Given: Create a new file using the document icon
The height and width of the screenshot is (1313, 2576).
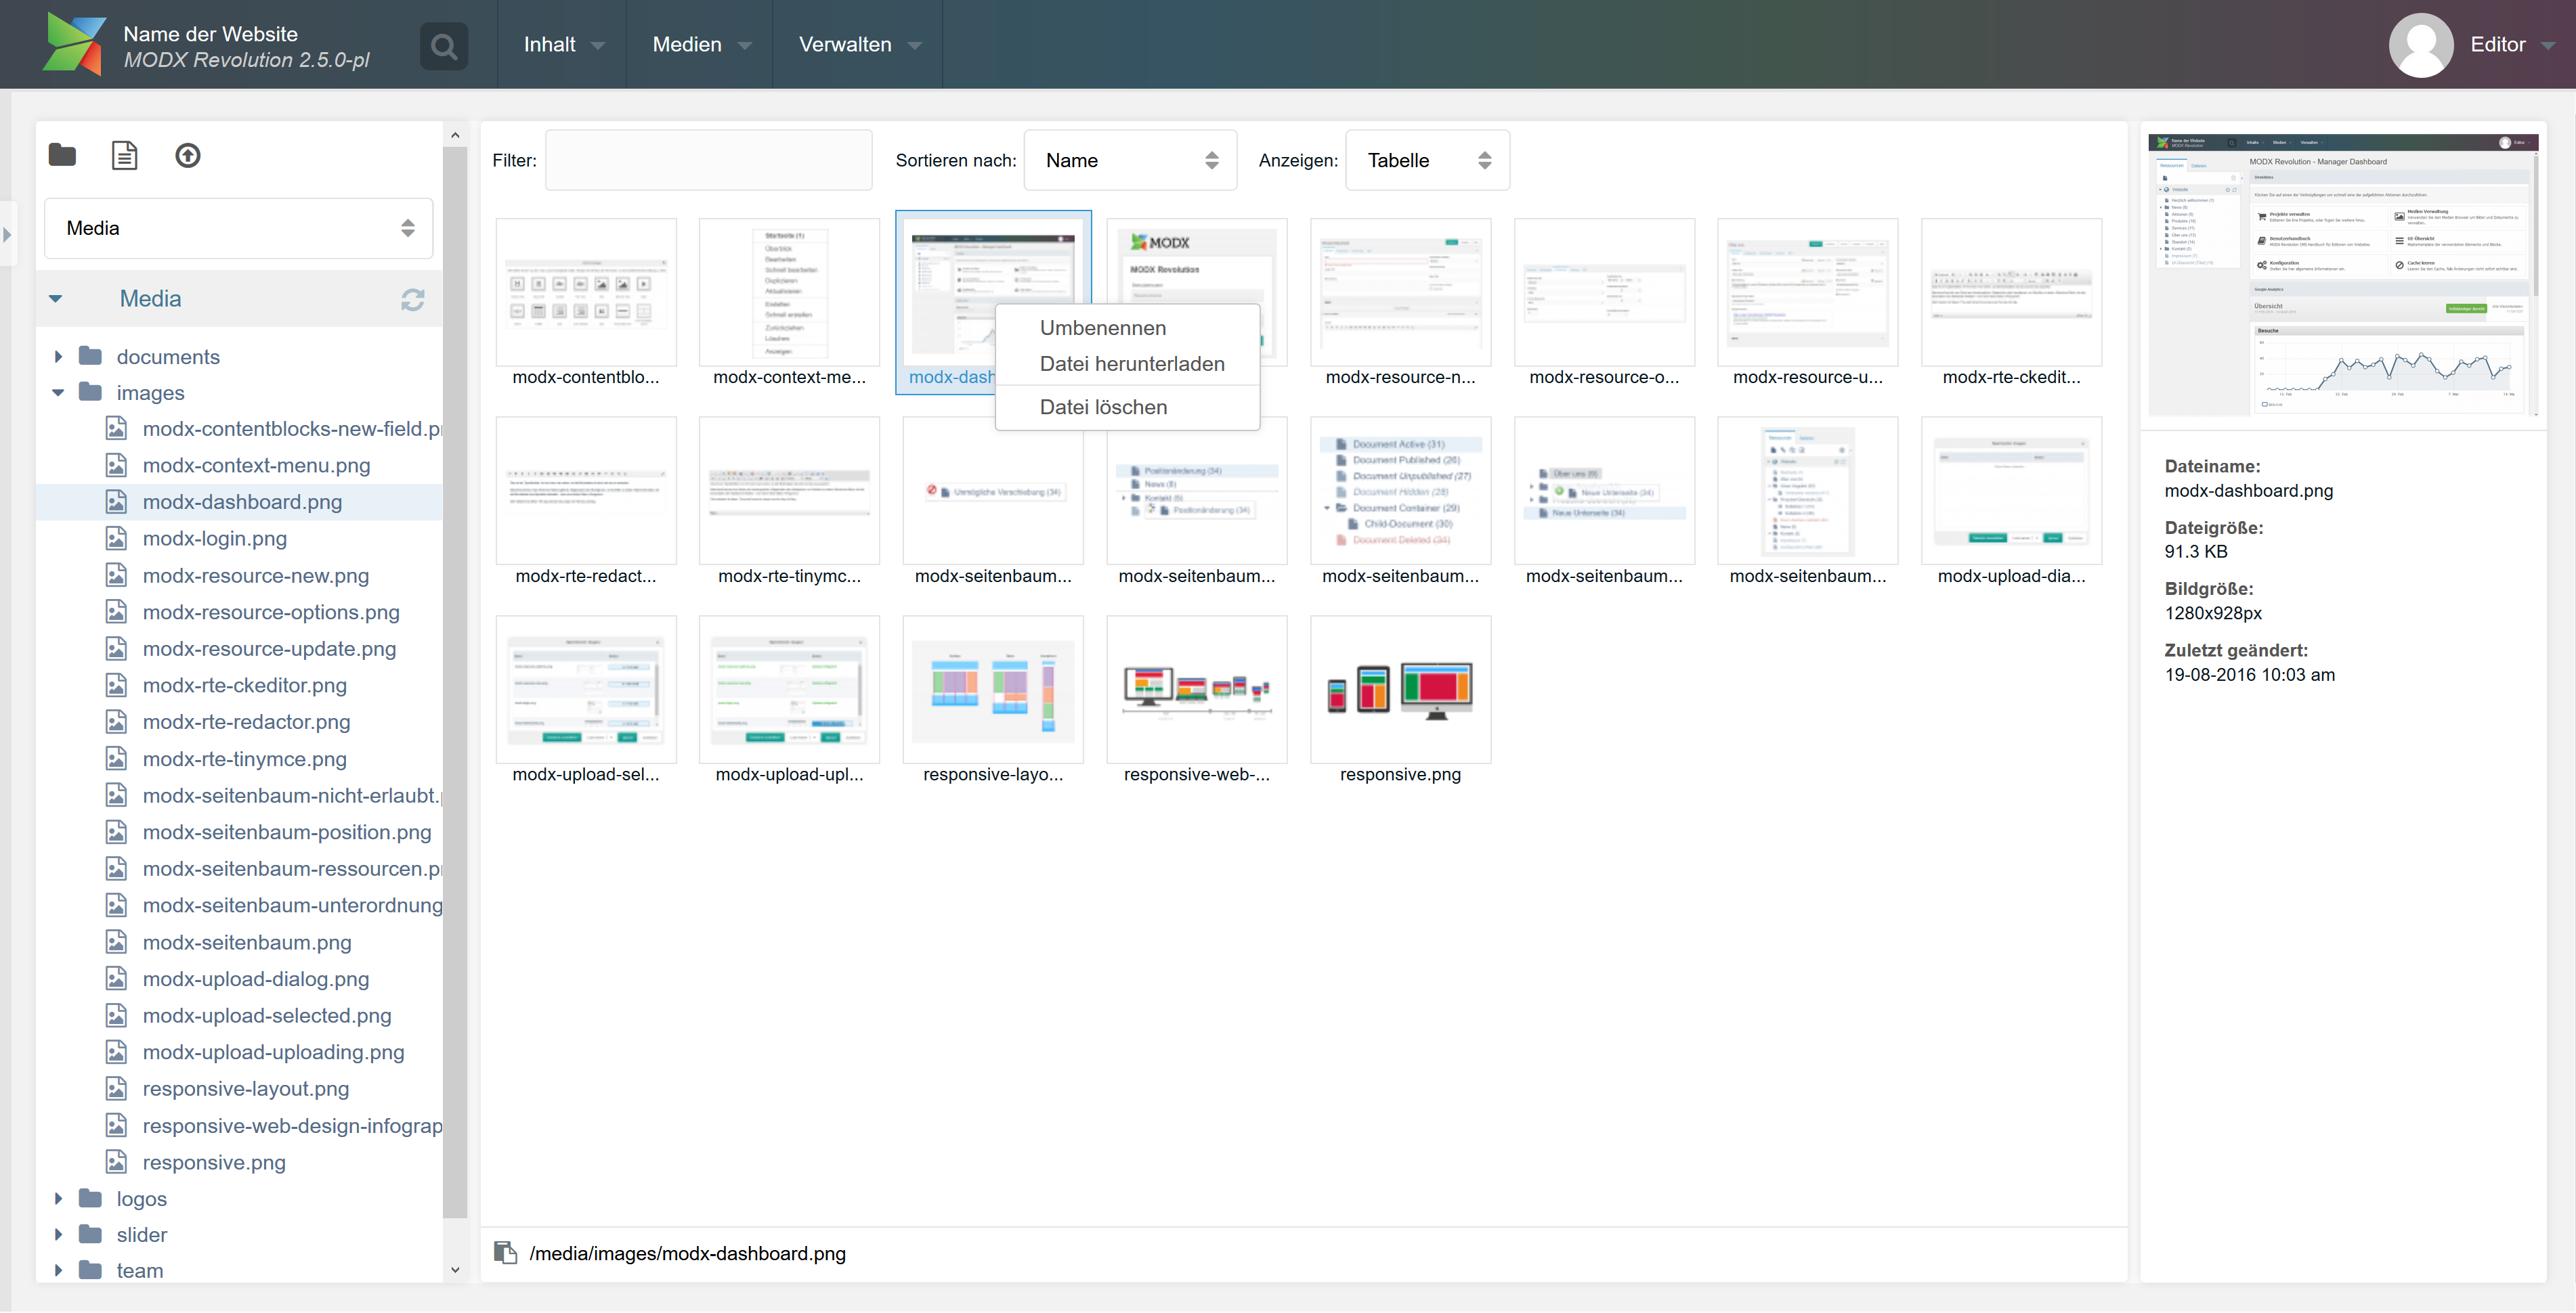Looking at the screenshot, I should (124, 156).
